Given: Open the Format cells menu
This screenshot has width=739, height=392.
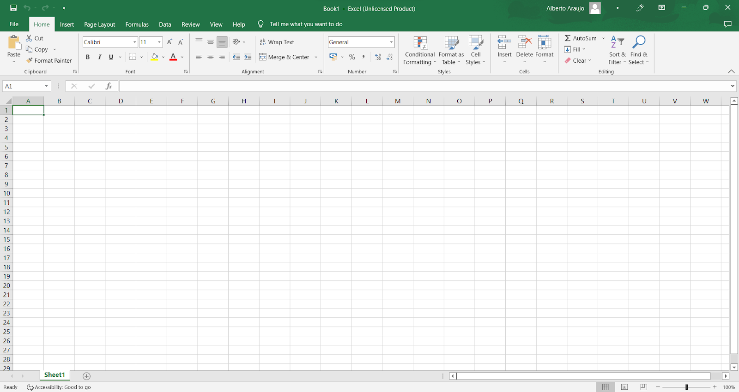Looking at the screenshot, I should (x=544, y=50).
